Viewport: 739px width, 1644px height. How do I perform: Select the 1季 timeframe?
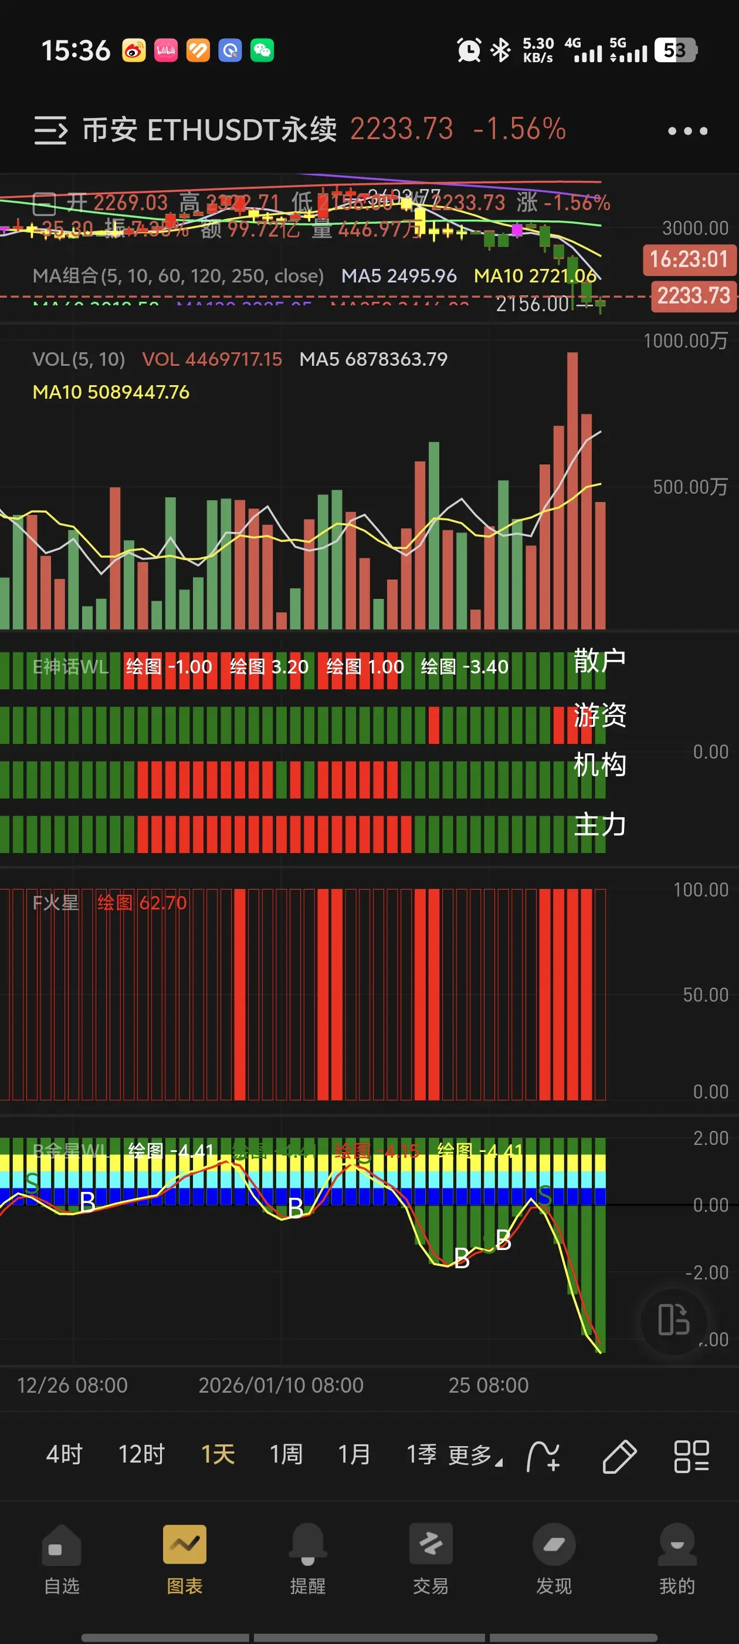click(422, 1454)
